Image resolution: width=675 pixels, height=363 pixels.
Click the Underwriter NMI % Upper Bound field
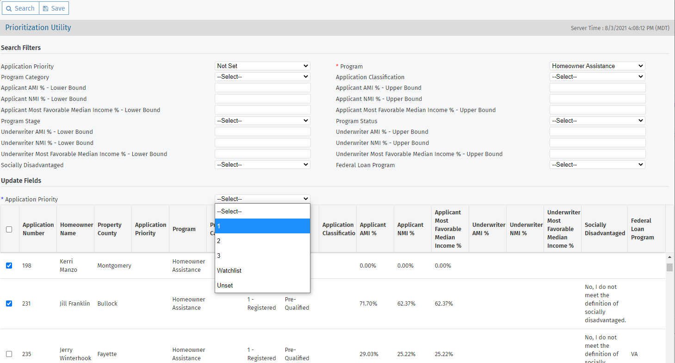[x=597, y=143]
